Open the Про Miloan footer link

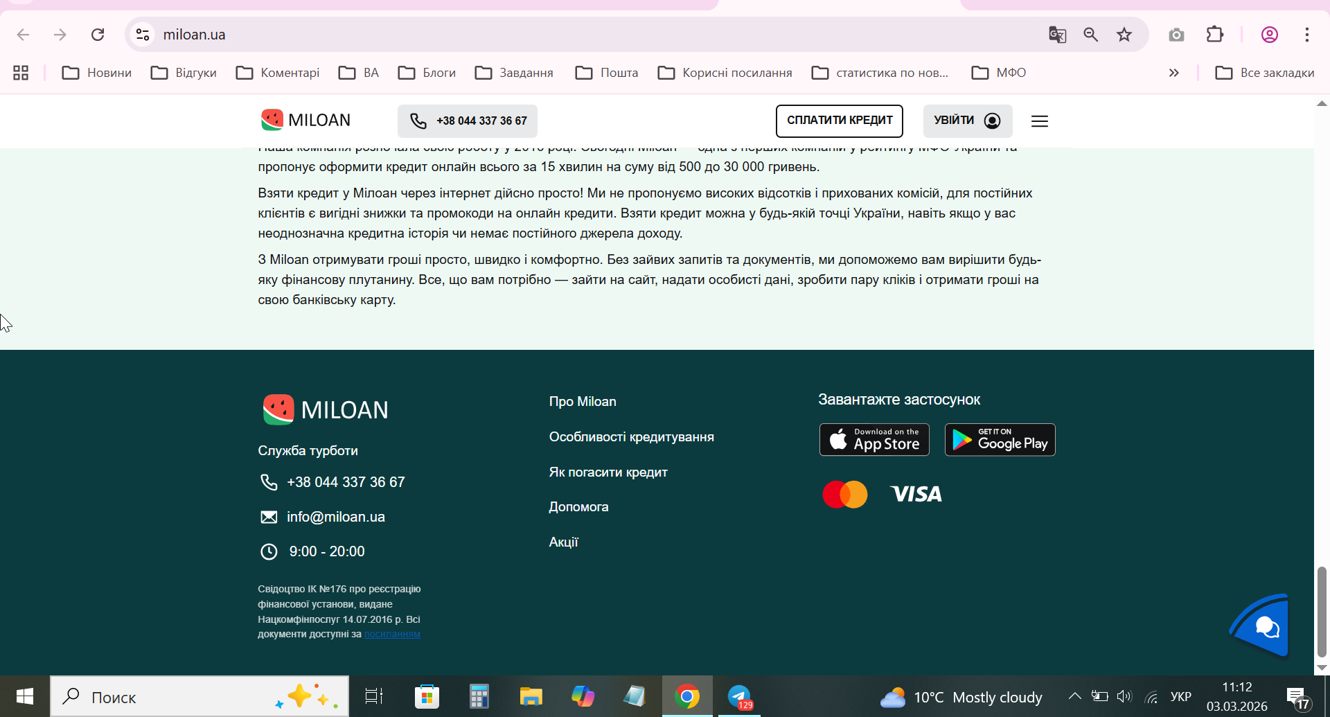(583, 402)
